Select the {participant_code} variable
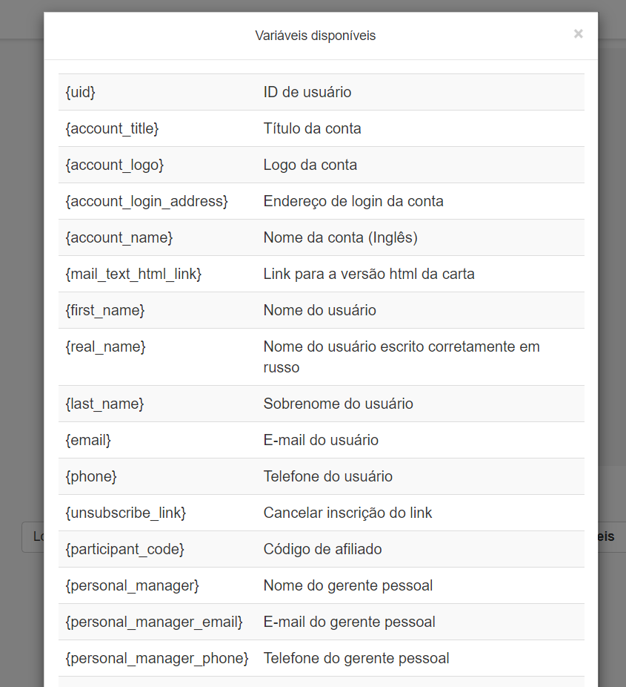The height and width of the screenshot is (687, 626). click(x=125, y=549)
